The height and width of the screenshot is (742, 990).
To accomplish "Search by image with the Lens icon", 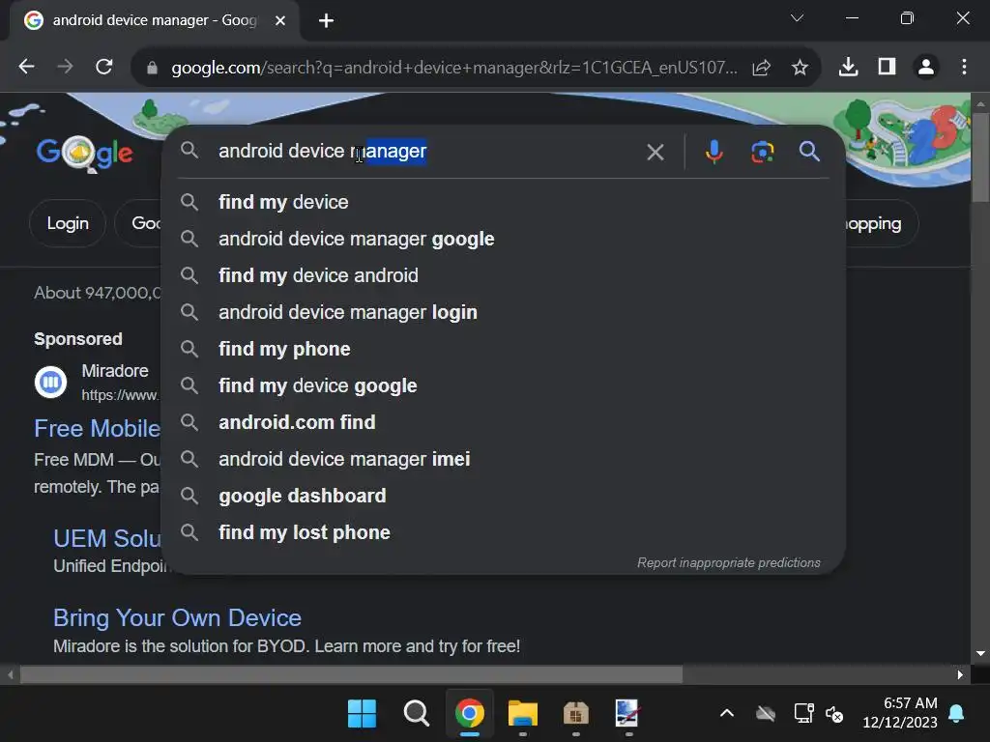I will coord(762,152).
